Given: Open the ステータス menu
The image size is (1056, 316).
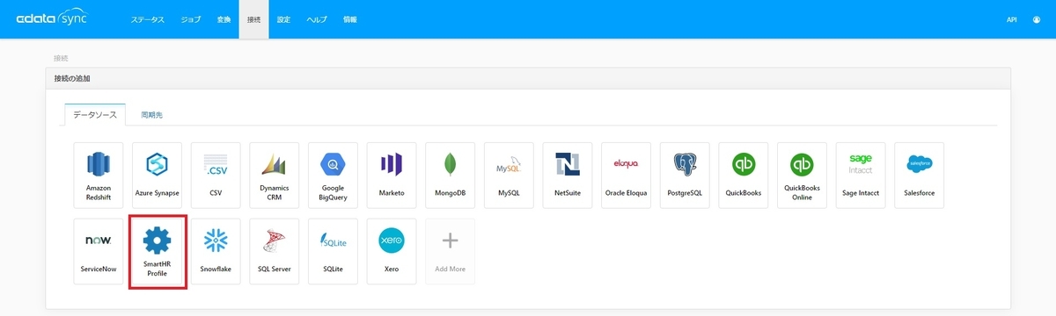Looking at the screenshot, I should click(147, 18).
